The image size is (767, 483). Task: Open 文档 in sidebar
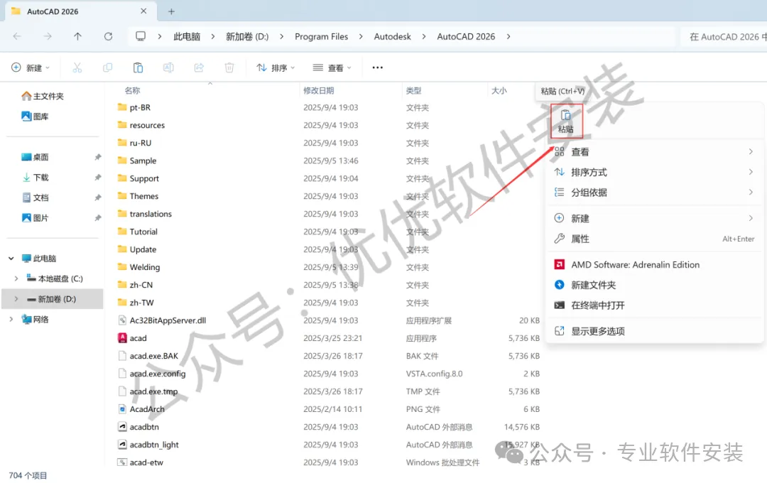click(35, 197)
